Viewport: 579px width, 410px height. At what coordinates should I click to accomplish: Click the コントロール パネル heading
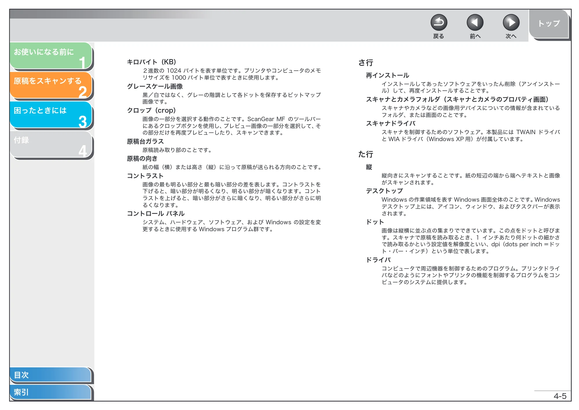point(156,214)
